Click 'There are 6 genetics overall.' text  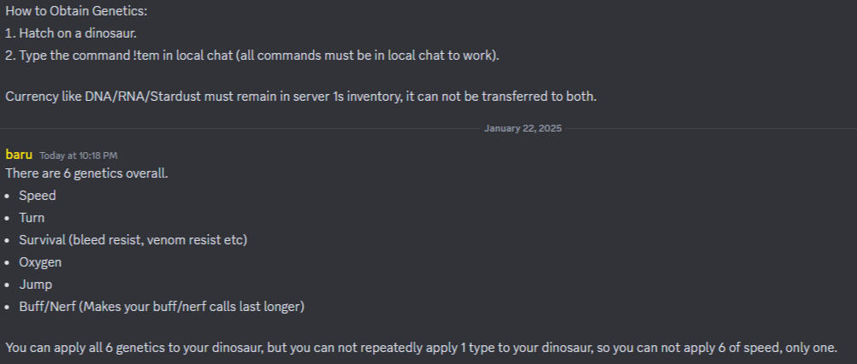coord(87,173)
